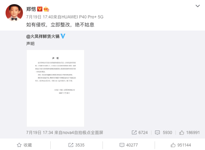Click repost icon showing 6724
Image resolution: width=205 pixels, height=150 pixels.
[140, 133]
